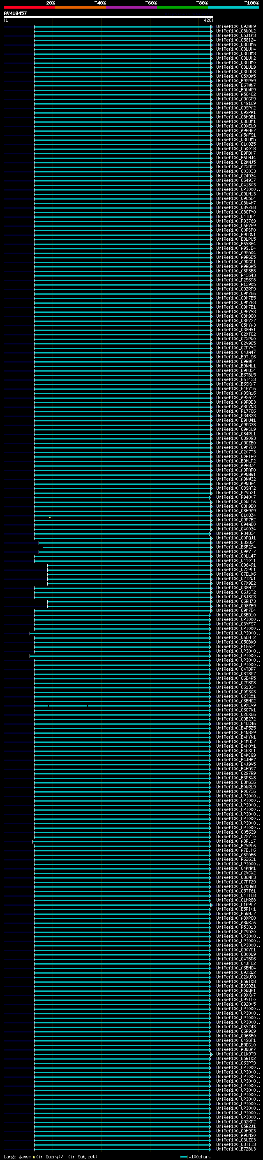Select the UniRef100_B6F294 label
Viewport: 263px width, 1160px height.
point(236,547)
